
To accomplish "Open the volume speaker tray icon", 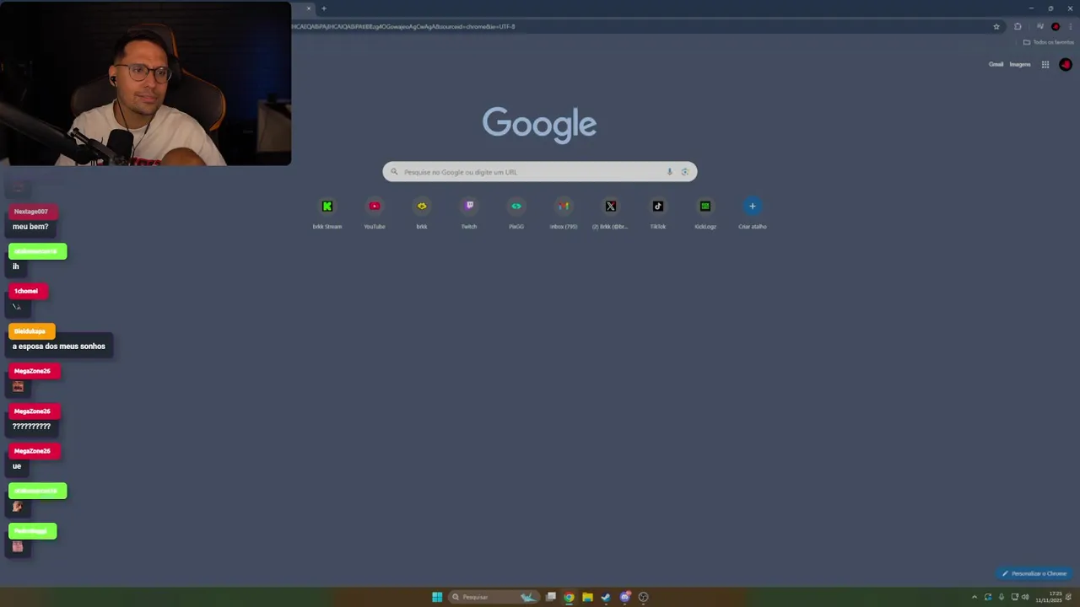I will [1025, 597].
